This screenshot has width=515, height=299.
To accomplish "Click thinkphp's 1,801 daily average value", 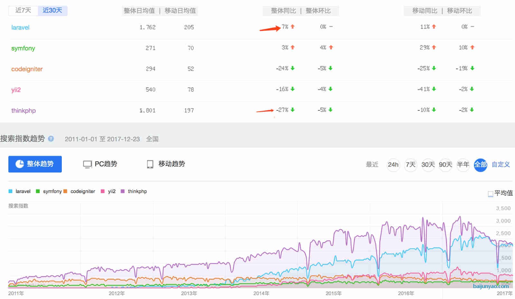I will pos(147,110).
